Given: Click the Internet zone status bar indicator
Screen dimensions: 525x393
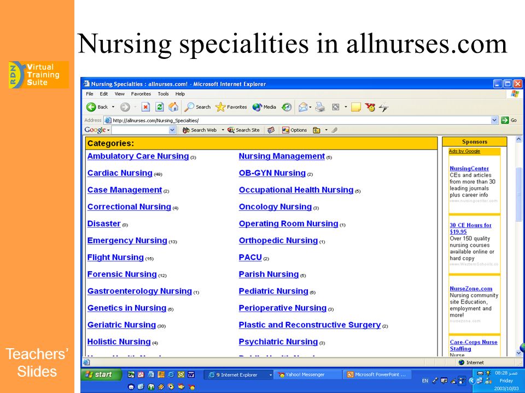Looking at the screenshot, I should 471,362.
